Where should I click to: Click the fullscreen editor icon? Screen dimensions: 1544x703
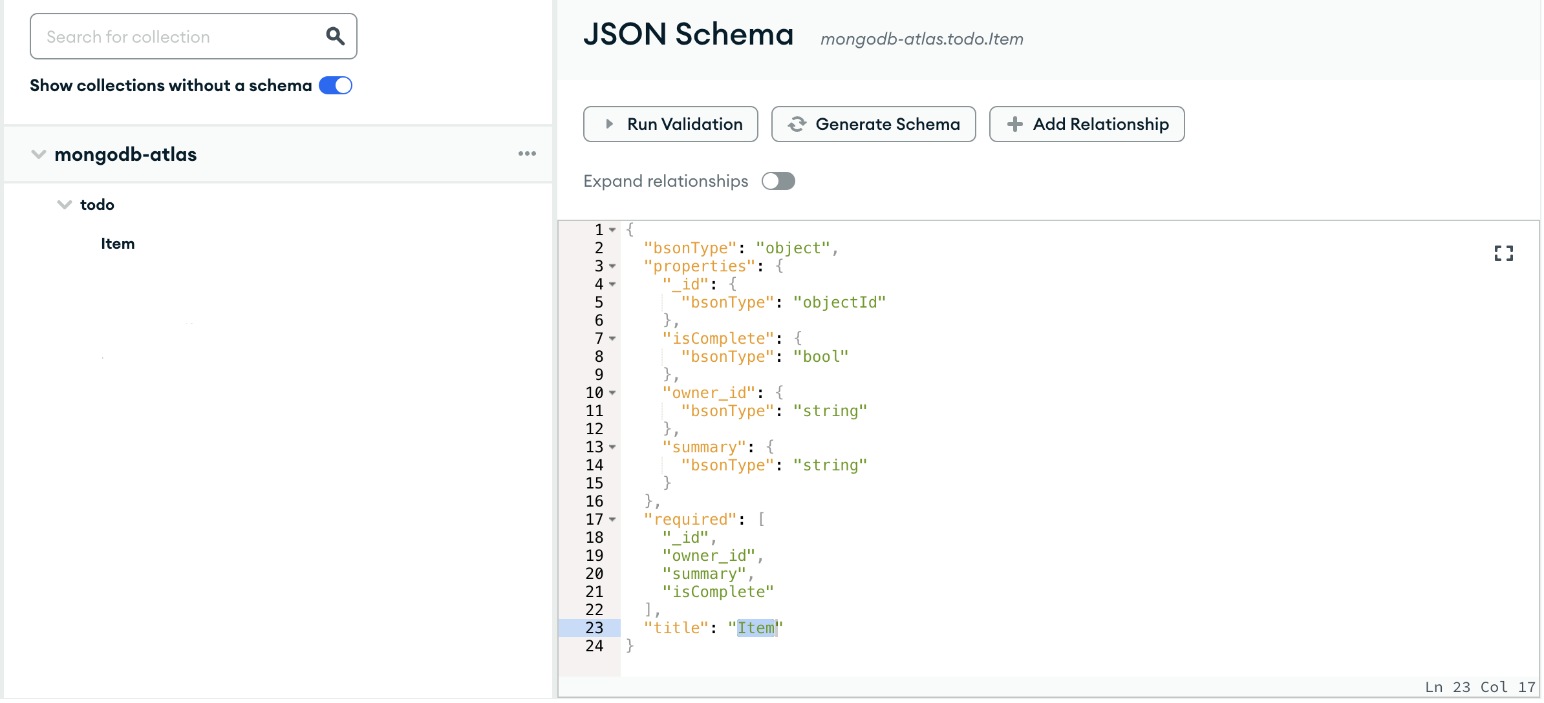1503,253
